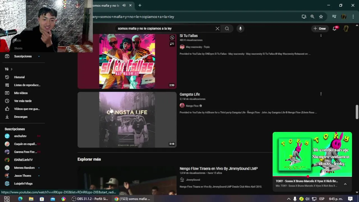Open Chrome media controls icon
The width and height of the screenshot is (359, 202).
pyautogui.click(x=334, y=17)
